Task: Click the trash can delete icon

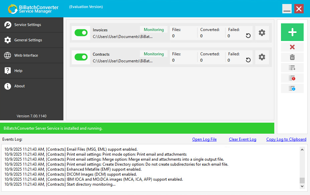Action: (x=292, y=57)
